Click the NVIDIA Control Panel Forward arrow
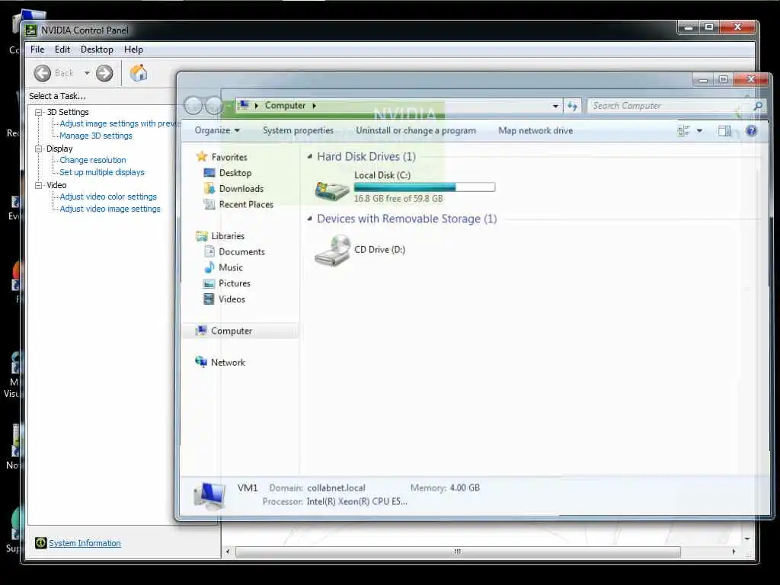 point(104,73)
